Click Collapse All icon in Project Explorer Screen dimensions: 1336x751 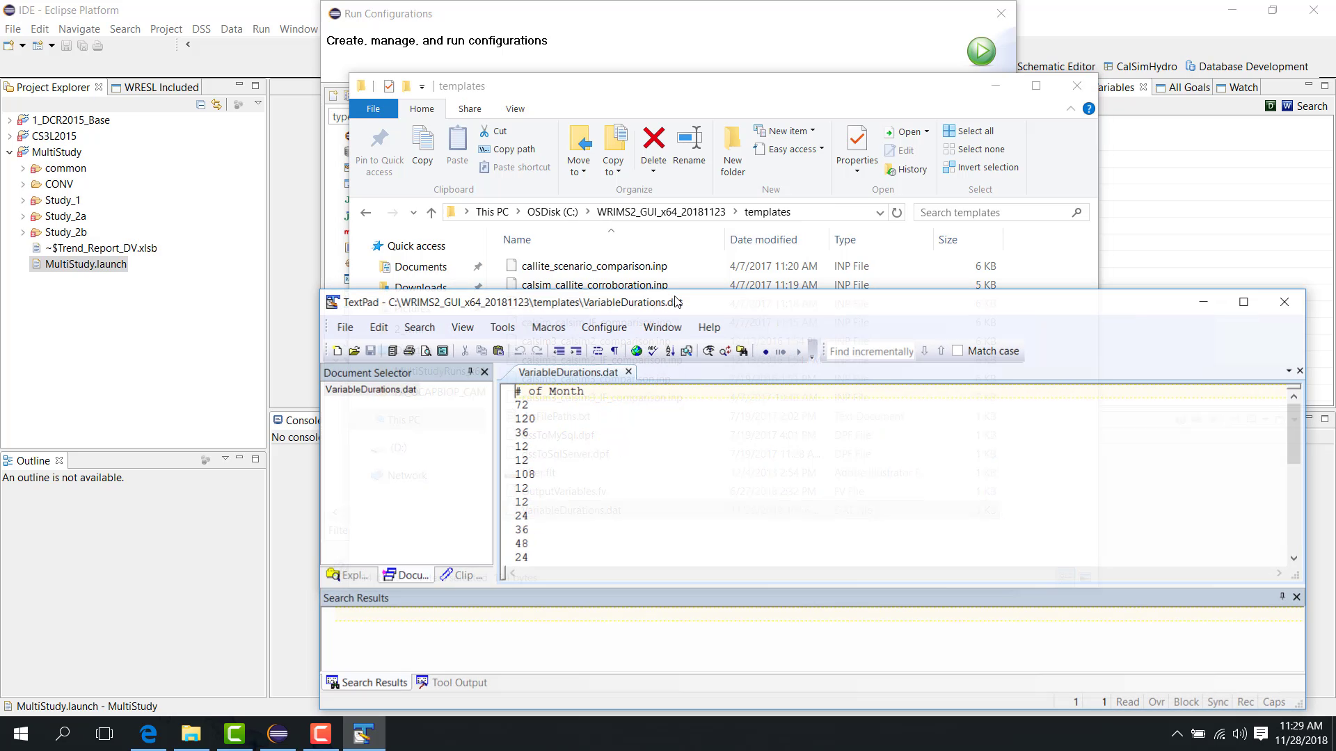200,104
